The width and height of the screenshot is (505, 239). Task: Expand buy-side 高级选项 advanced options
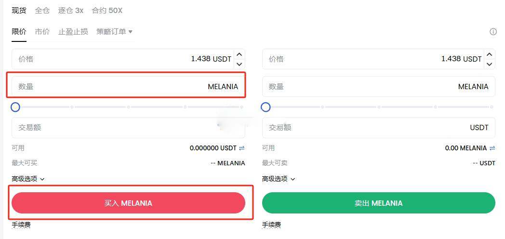28,179
